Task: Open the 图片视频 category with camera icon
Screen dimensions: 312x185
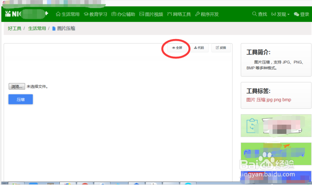Action: coord(151,14)
